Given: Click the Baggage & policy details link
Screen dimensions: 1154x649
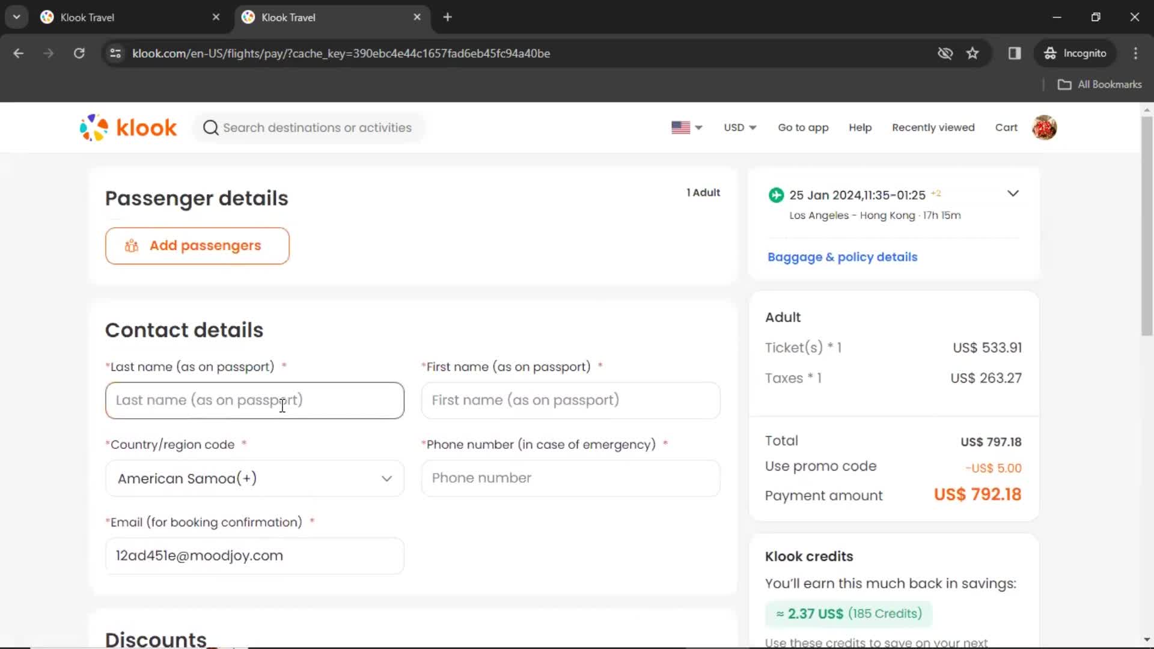Looking at the screenshot, I should point(843,257).
